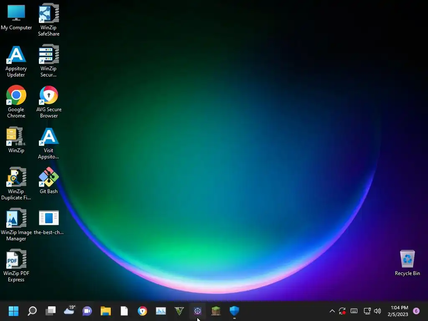Select the WinZip desktop shortcut
The image size is (428, 321).
point(16,140)
